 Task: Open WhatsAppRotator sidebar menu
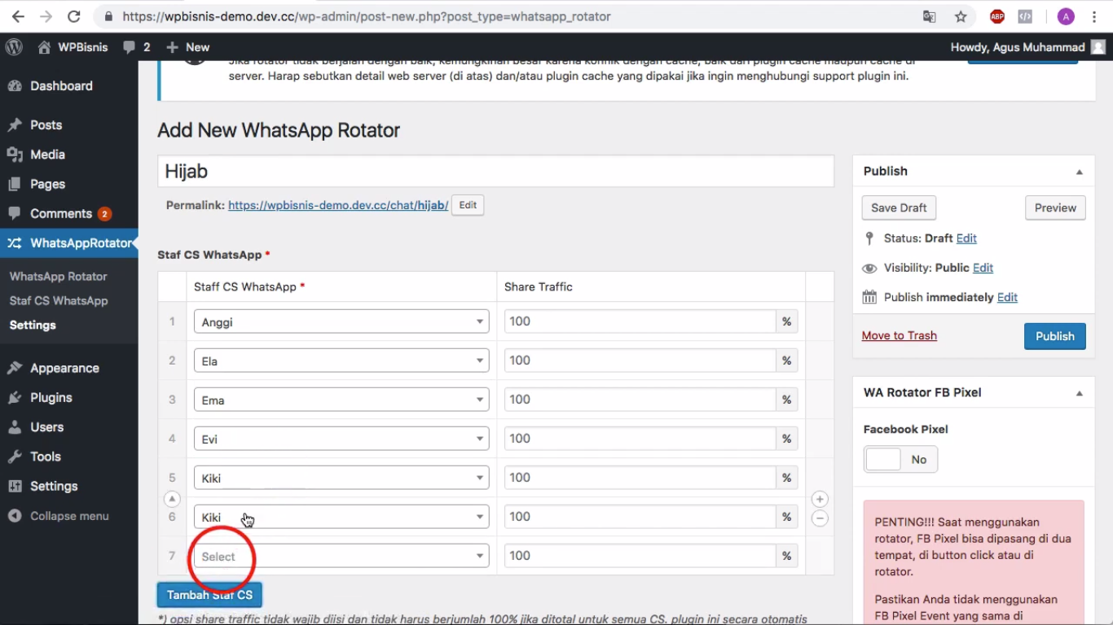69,243
